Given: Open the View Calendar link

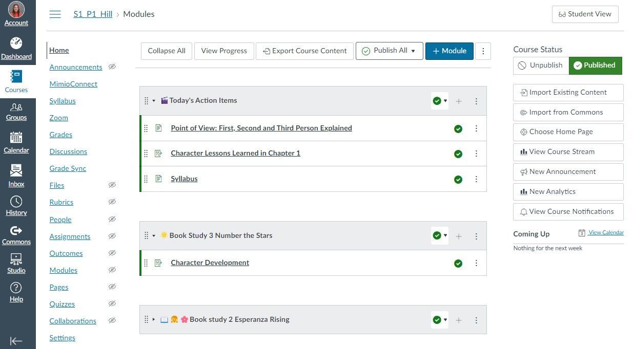Looking at the screenshot, I should point(606,233).
